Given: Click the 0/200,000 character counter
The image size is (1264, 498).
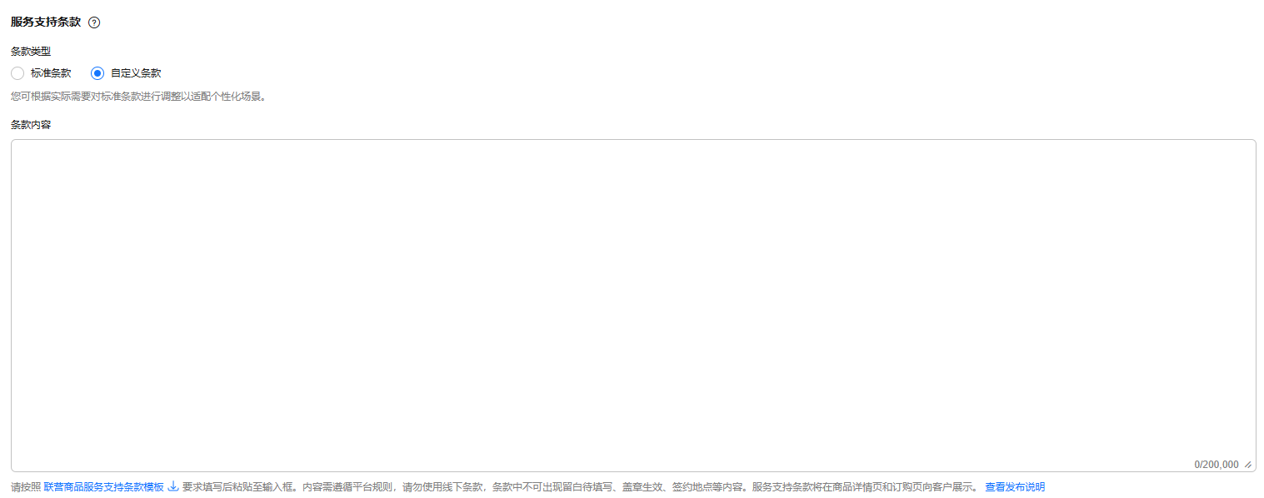Looking at the screenshot, I should pos(1217,465).
